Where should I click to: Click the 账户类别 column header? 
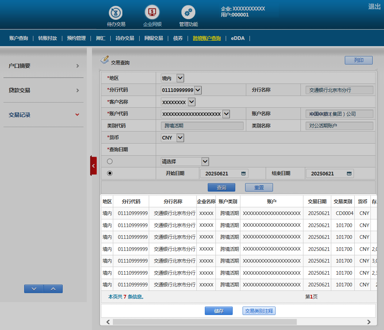pos(228,201)
